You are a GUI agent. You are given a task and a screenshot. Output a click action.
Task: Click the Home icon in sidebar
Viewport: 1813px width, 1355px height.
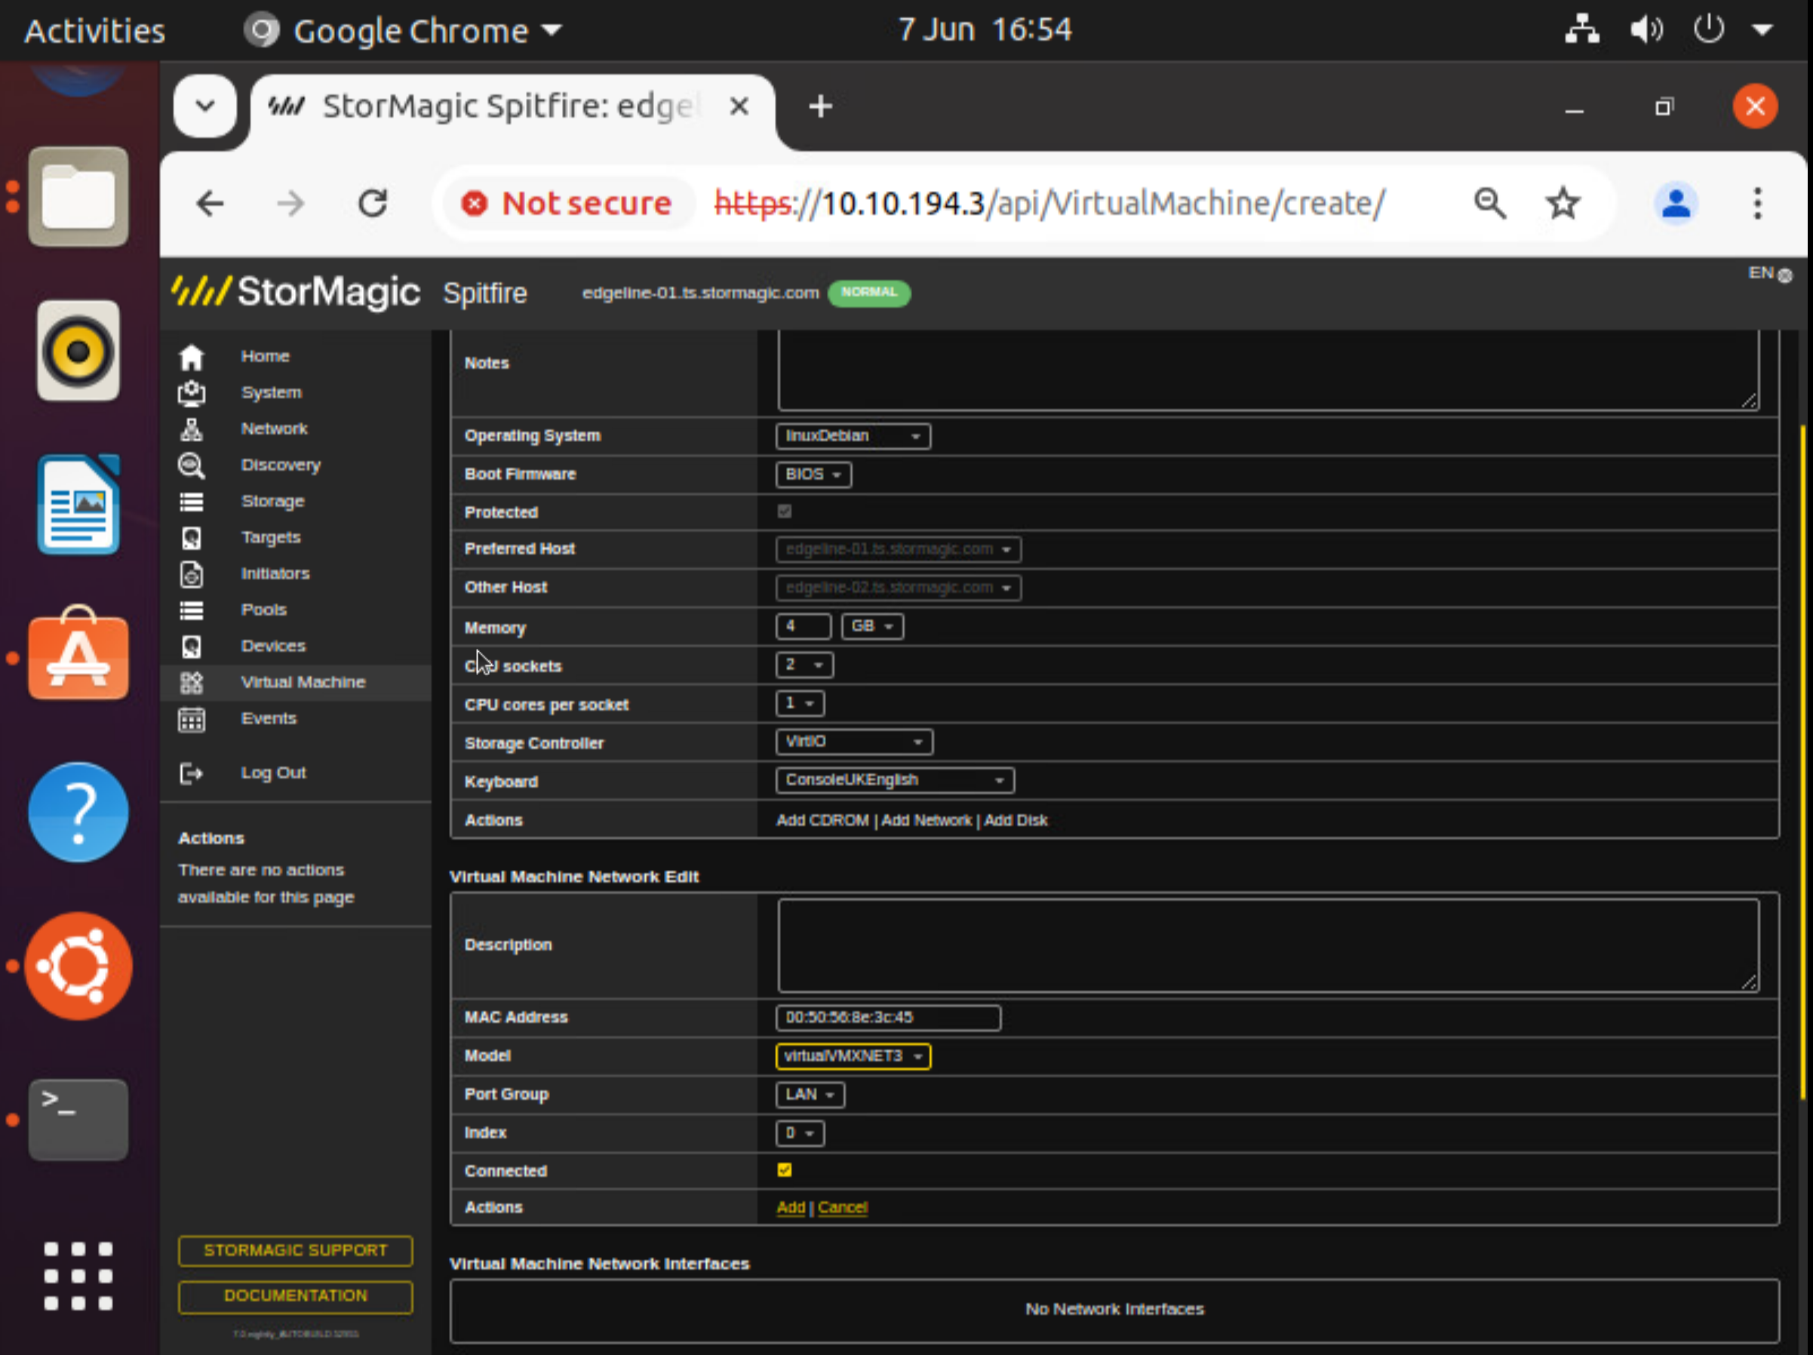coord(191,357)
